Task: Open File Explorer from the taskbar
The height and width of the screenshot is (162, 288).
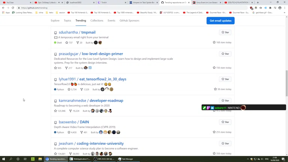Action: [40, 159]
